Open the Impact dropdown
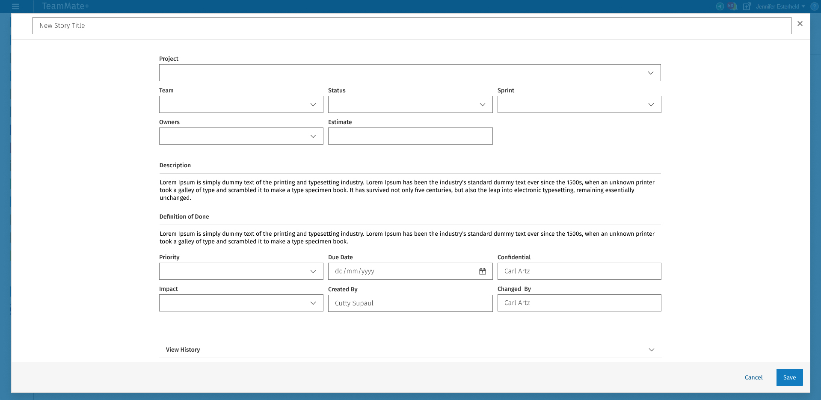 coord(241,303)
